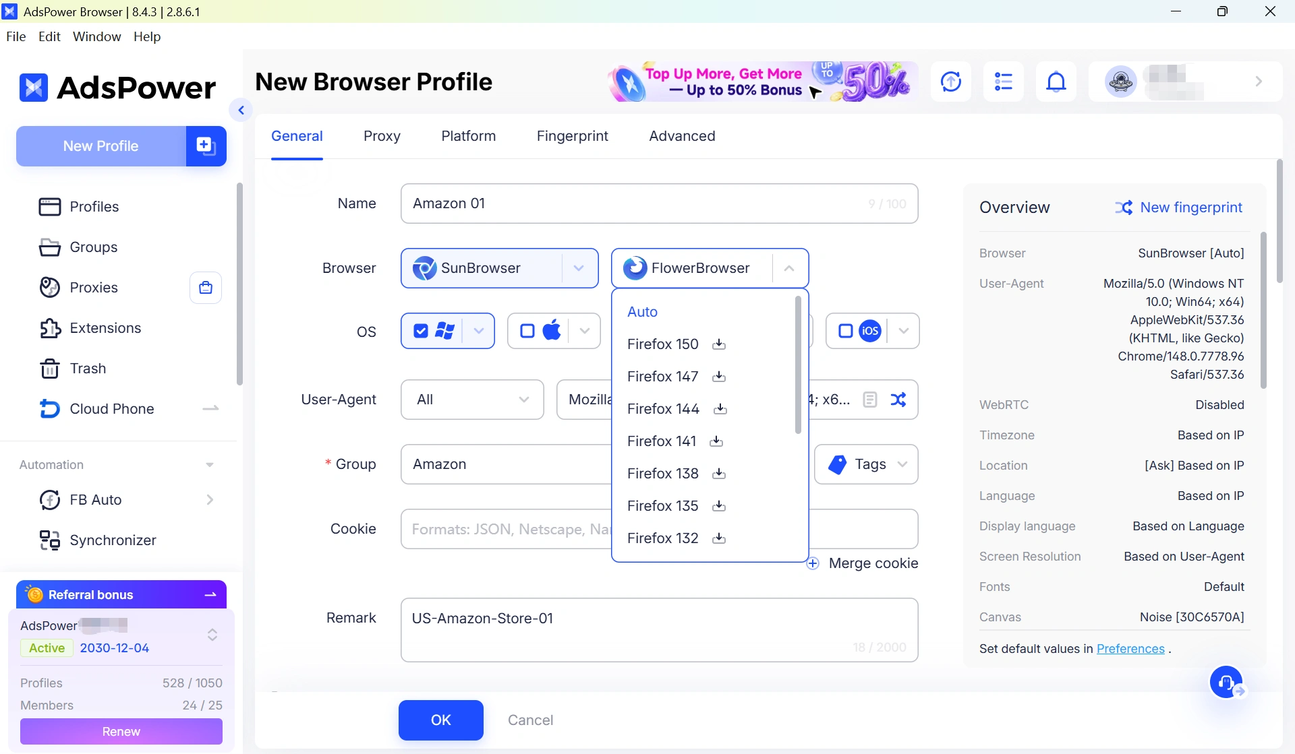Open the File menu

click(x=16, y=36)
